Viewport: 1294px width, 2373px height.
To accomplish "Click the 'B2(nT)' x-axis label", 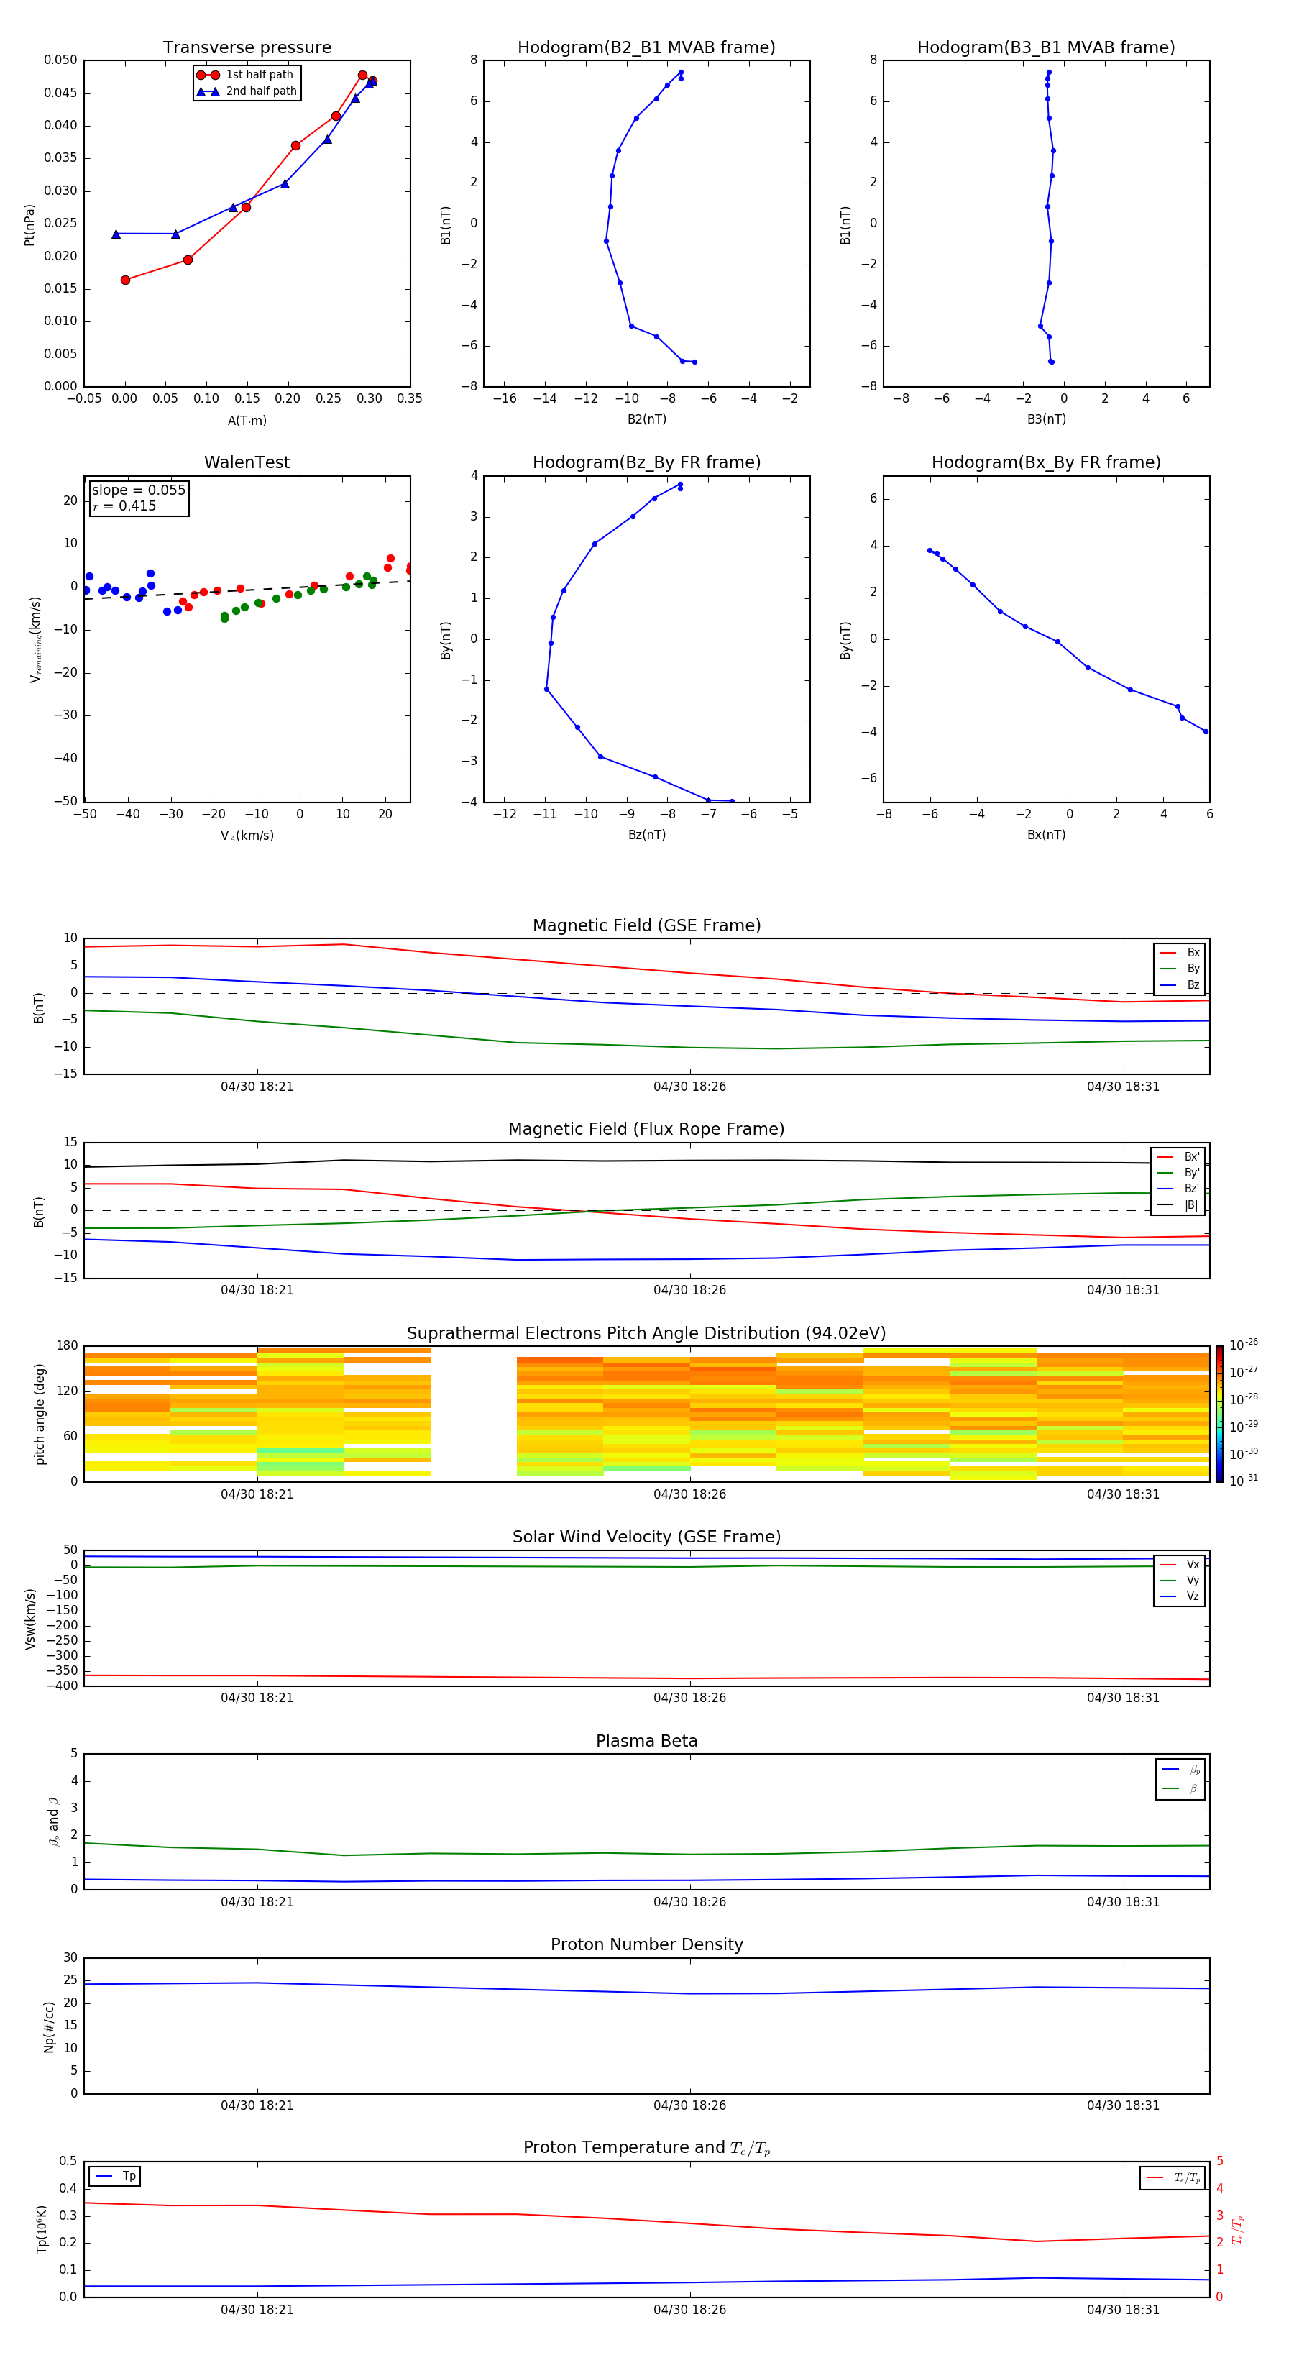I will 646,419.
